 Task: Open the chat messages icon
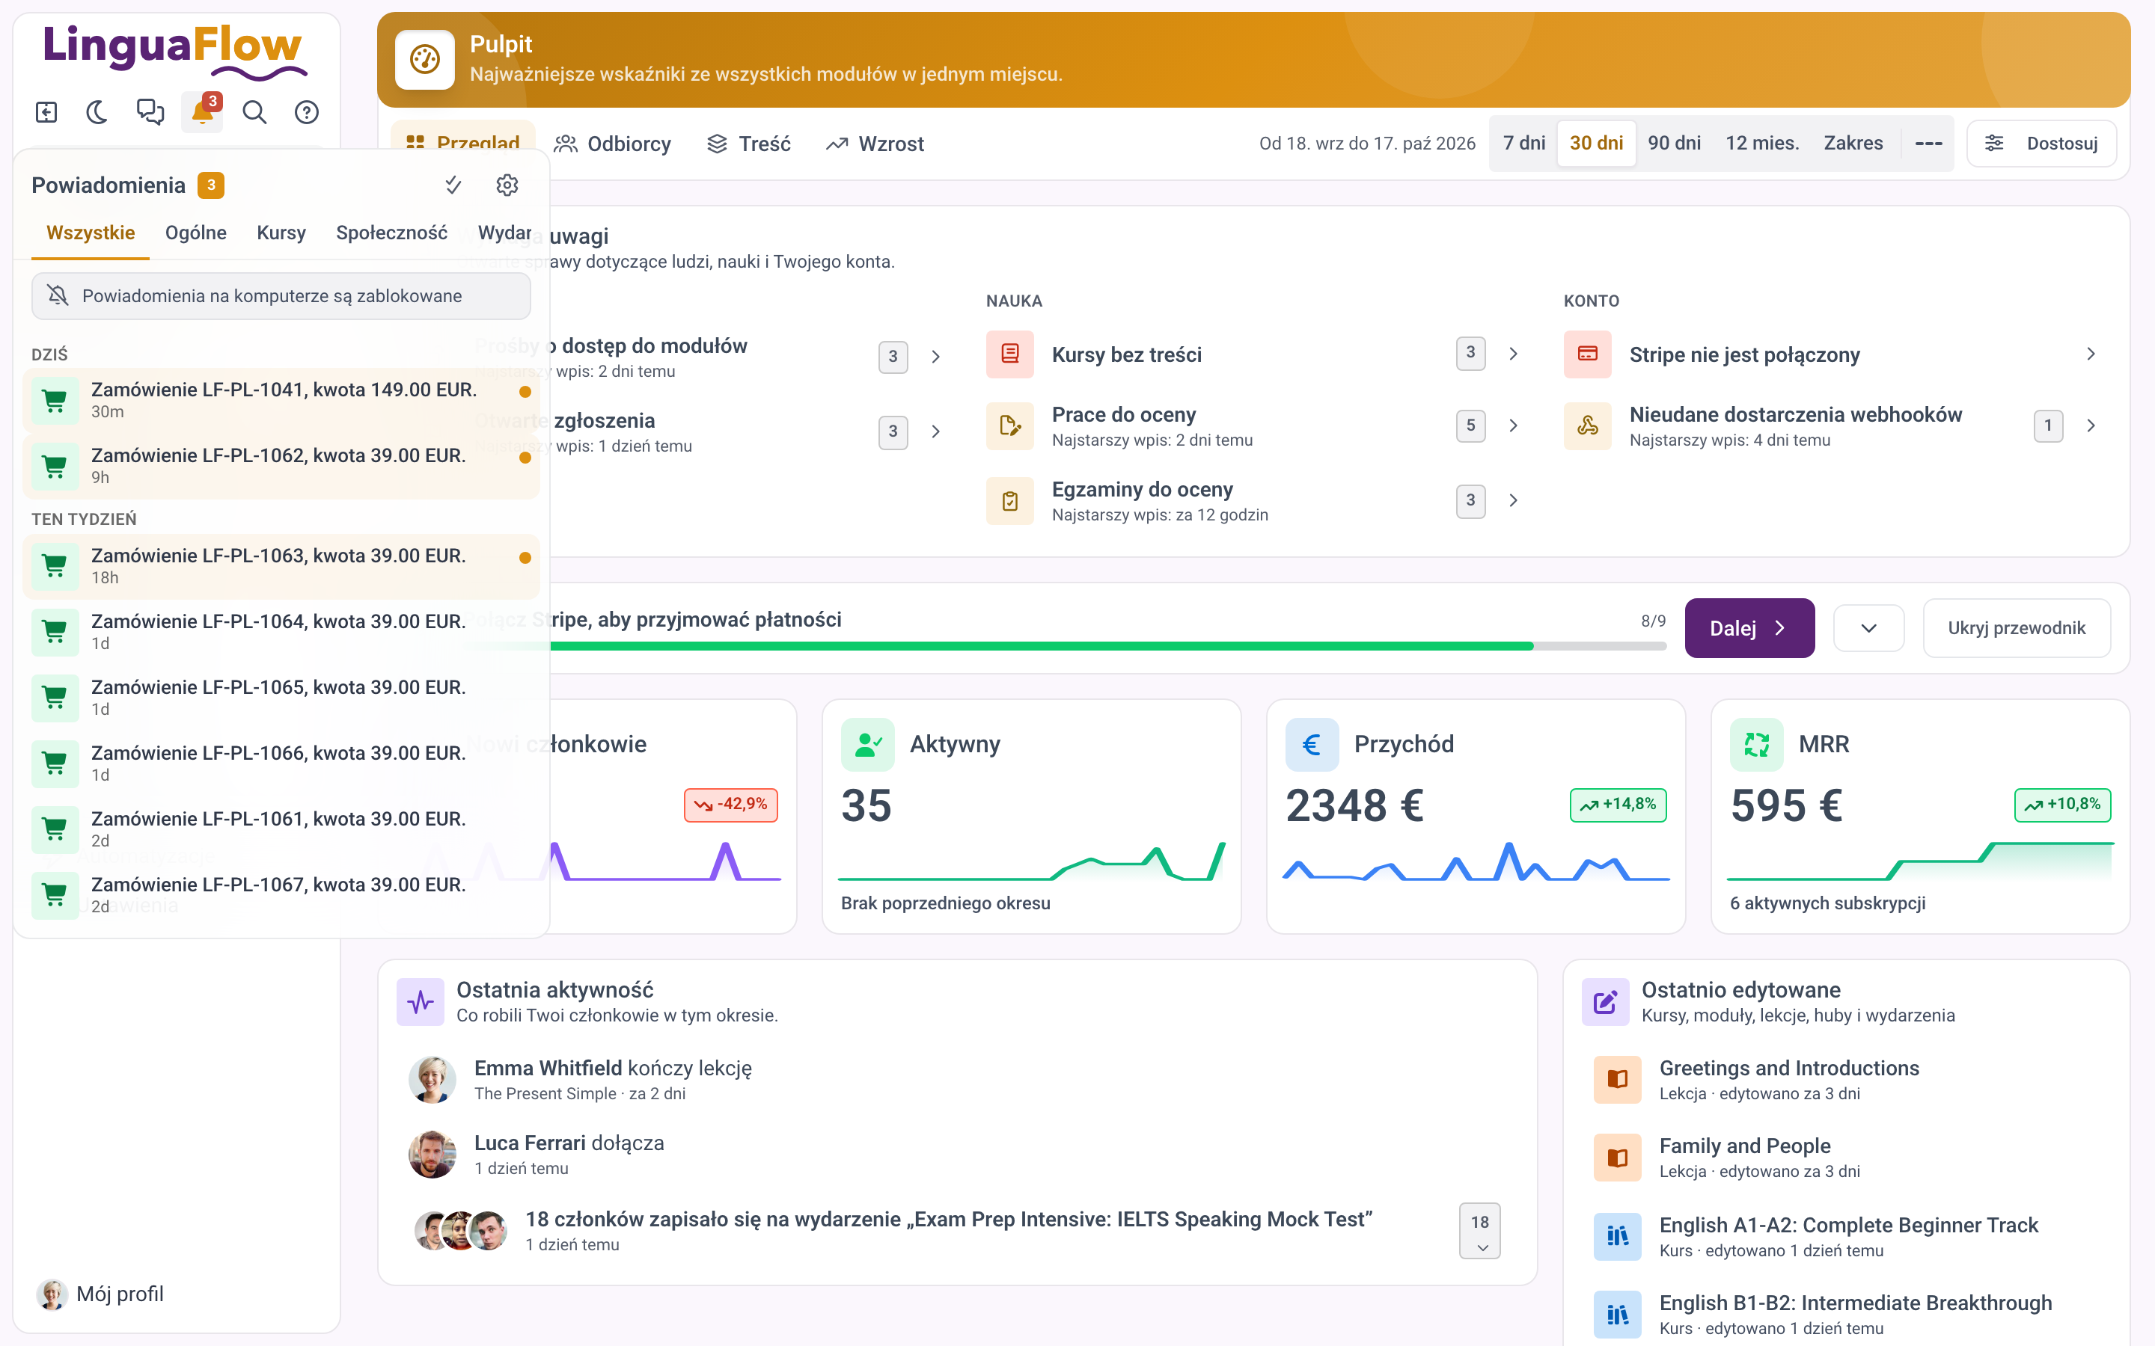[150, 112]
